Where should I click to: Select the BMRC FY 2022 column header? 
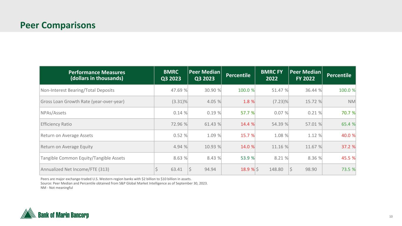(272, 75)
